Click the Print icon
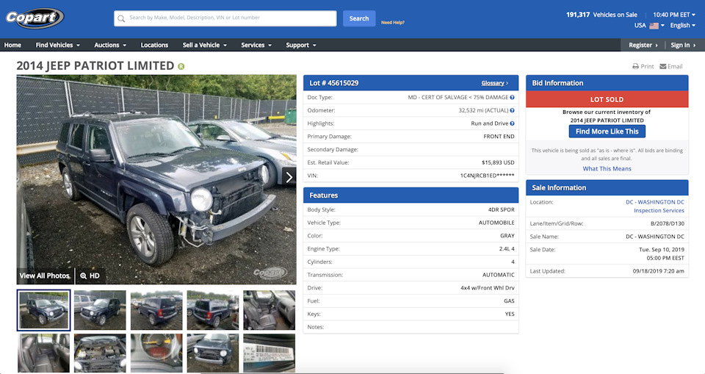This screenshot has height=374, width=705. [635, 67]
